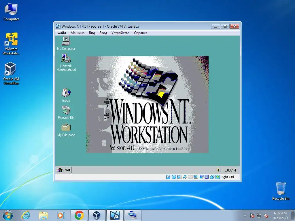Open the Устройства menu

(120, 33)
